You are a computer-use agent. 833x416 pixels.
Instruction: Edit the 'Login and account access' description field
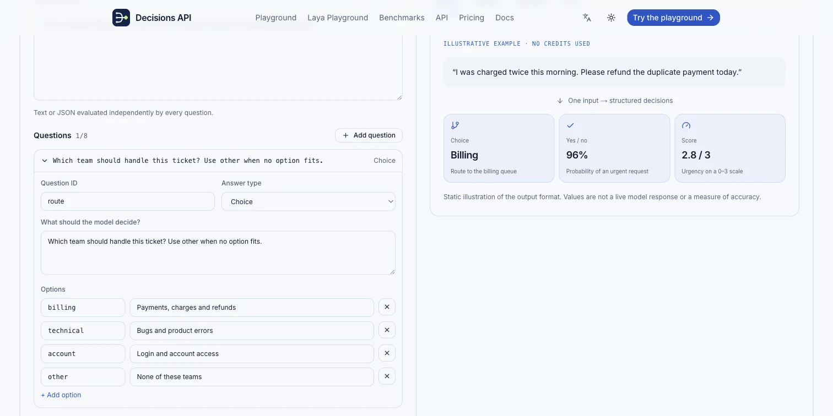click(252, 354)
